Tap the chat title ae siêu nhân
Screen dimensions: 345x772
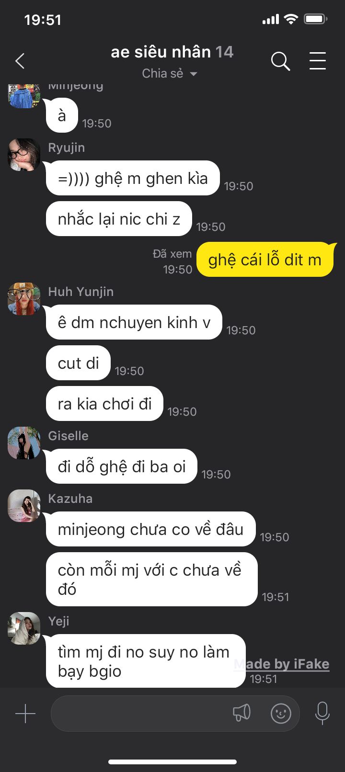coord(161,52)
